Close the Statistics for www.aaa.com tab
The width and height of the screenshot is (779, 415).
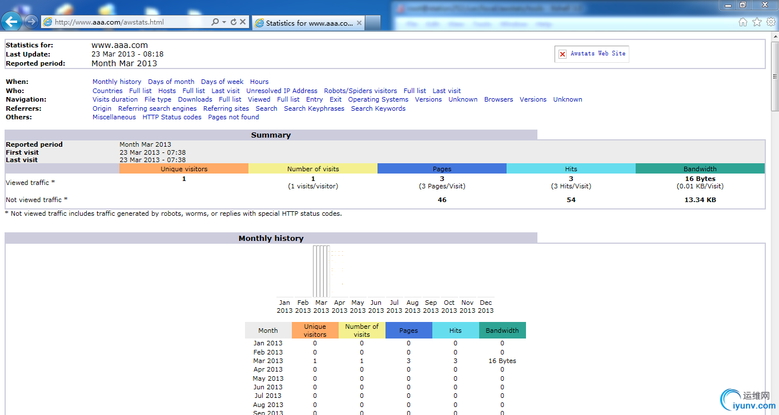point(359,23)
